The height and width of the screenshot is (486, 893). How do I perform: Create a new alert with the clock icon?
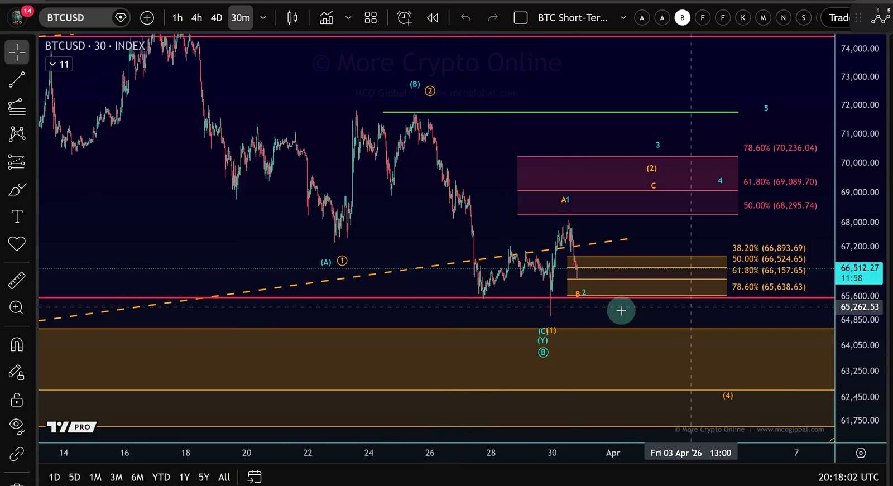coord(405,18)
